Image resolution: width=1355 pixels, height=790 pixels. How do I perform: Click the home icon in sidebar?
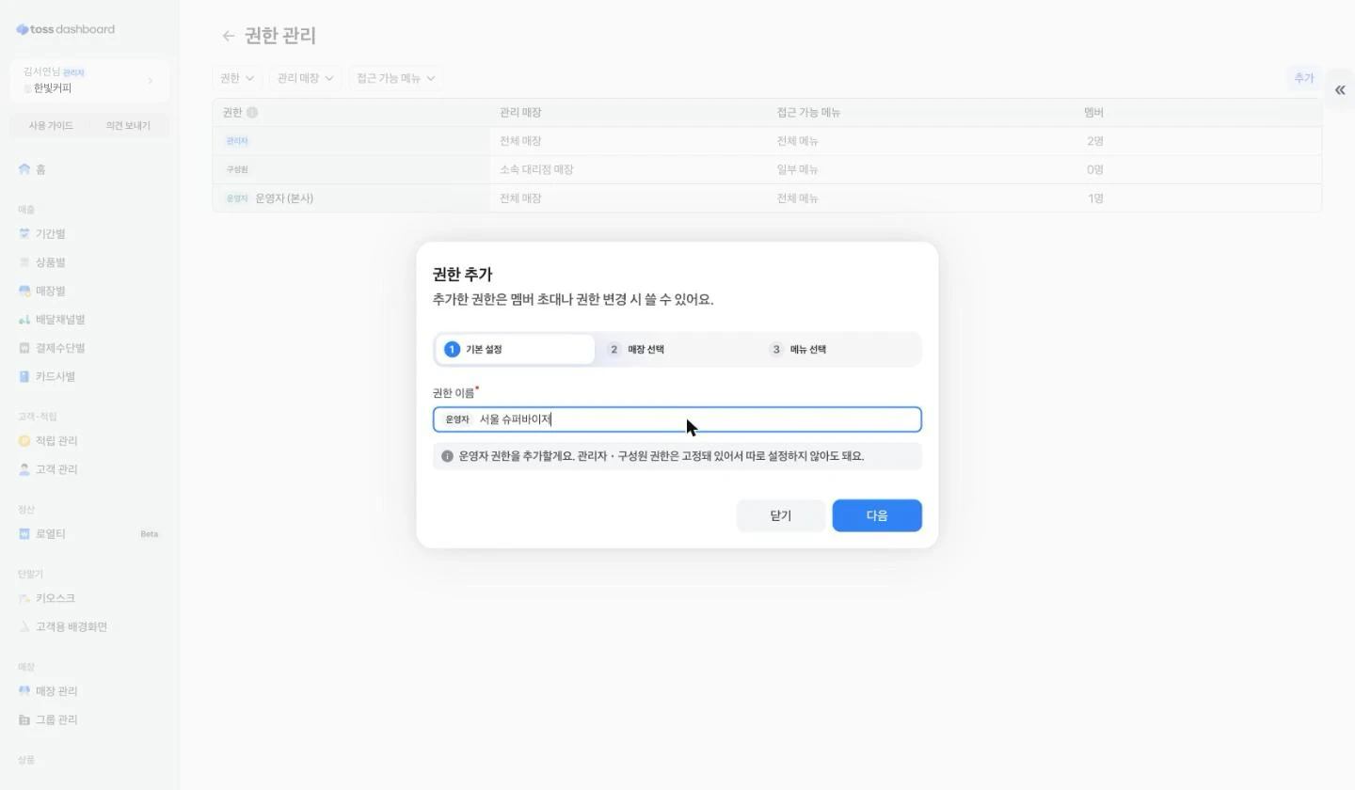click(x=24, y=169)
